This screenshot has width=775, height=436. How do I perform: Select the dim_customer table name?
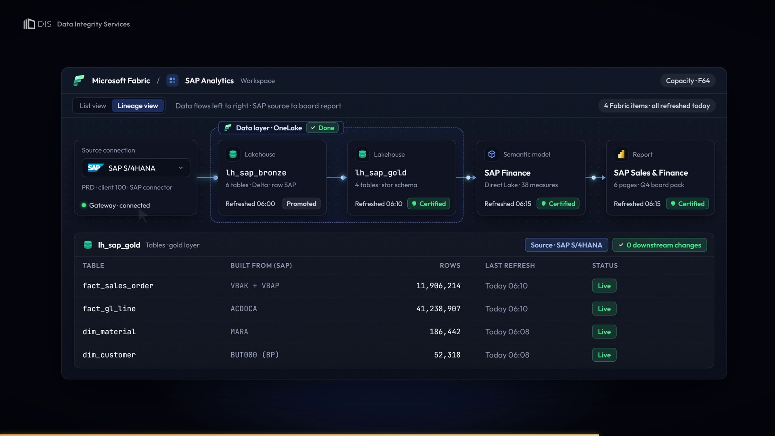(x=109, y=355)
